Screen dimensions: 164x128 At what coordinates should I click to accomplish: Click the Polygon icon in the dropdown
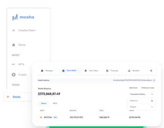152,107
